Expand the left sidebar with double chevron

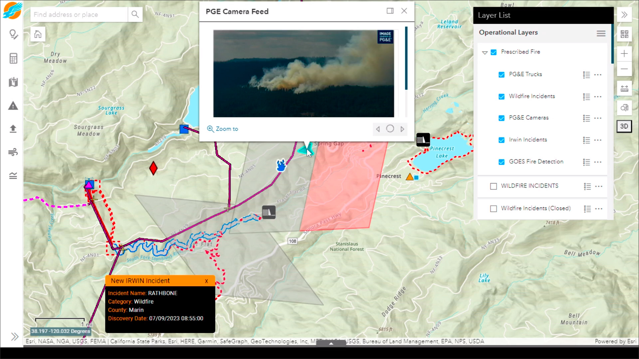click(14, 336)
